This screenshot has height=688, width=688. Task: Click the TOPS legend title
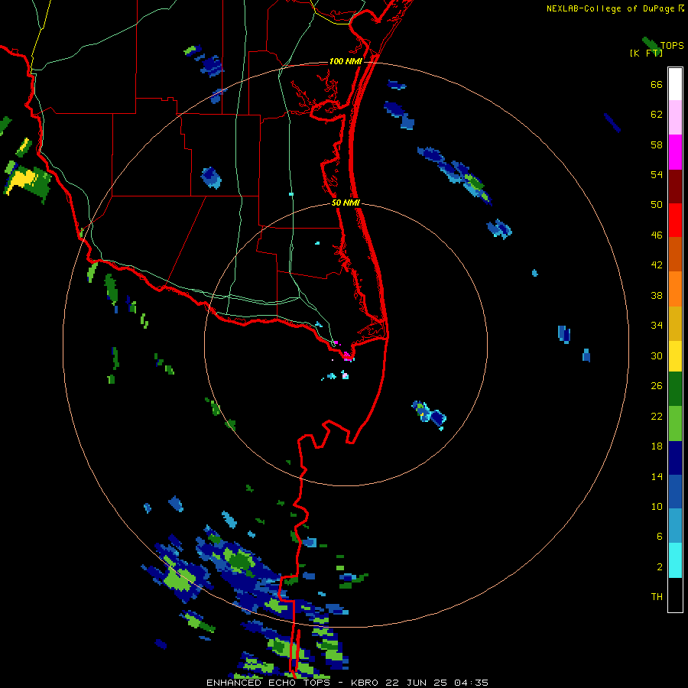click(x=672, y=46)
